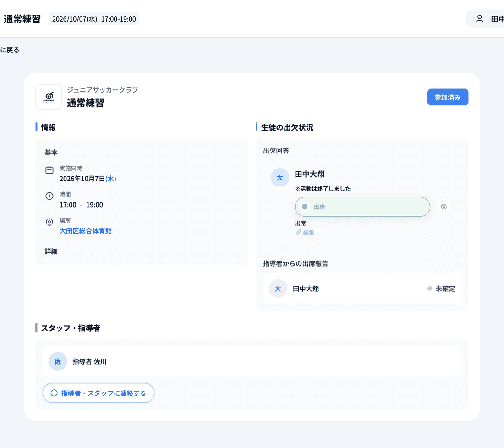Screen dimensions: 504x448
Task: Click the 大 avatar in 出欠回答
Action: click(279, 177)
